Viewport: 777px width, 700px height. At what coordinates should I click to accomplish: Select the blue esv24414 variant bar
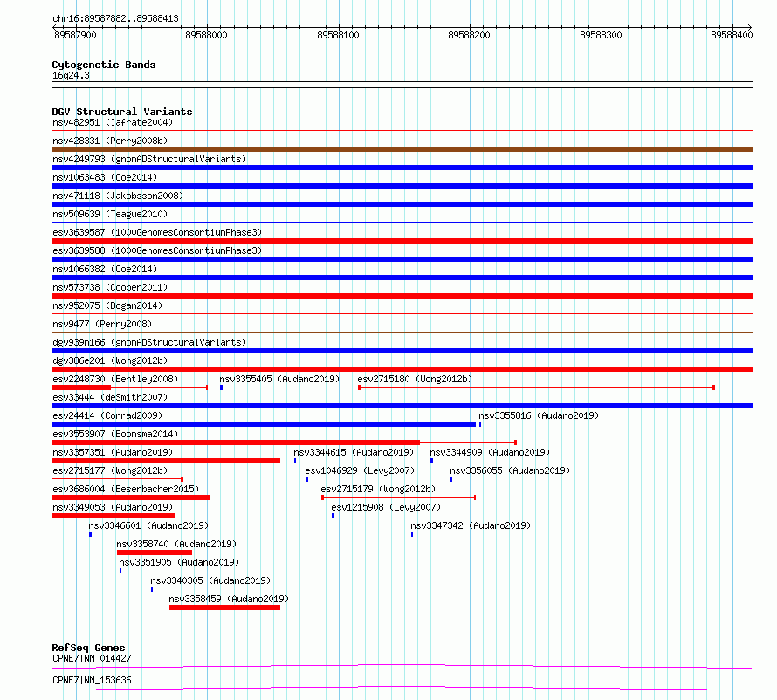click(264, 424)
